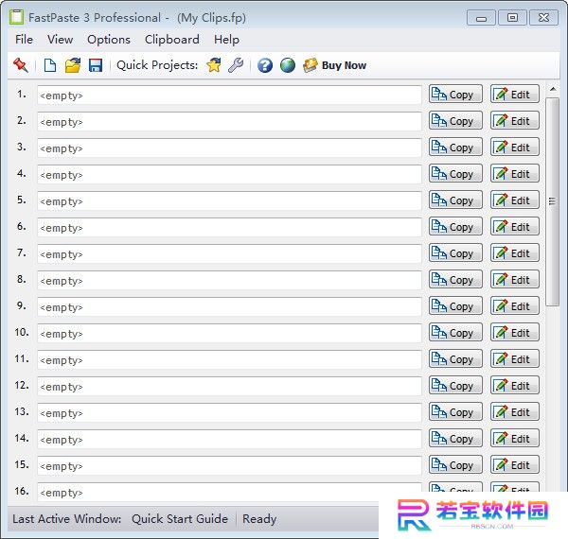Copy clip number 7

tap(455, 252)
